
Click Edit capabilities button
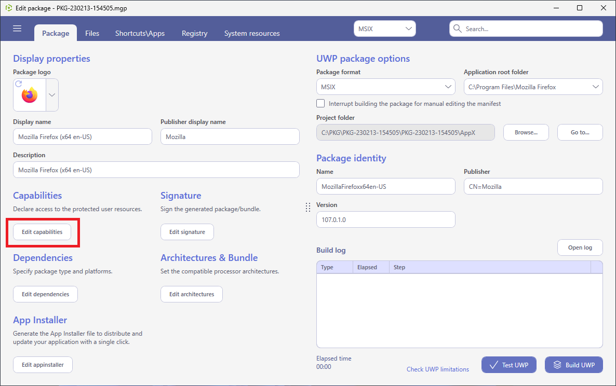[42, 232]
